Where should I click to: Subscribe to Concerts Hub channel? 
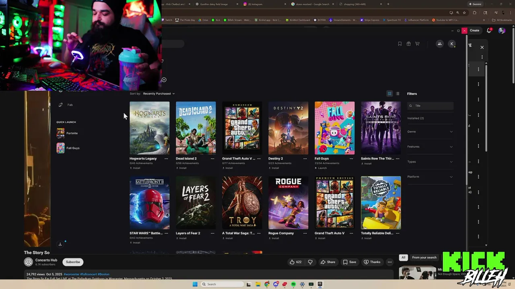[x=73, y=262]
